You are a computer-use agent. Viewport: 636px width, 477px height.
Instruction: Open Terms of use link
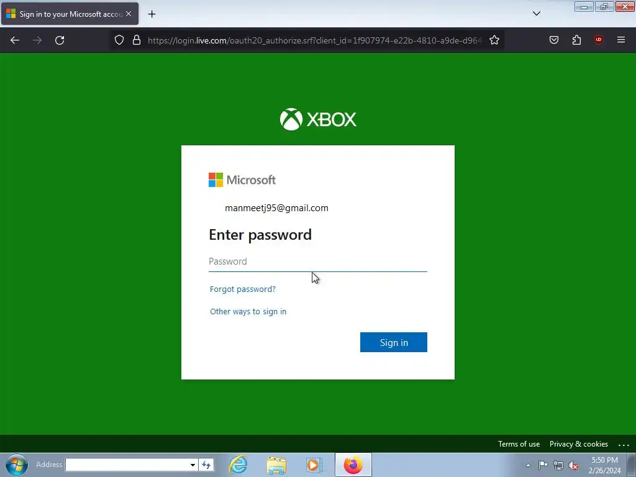click(x=519, y=444)
